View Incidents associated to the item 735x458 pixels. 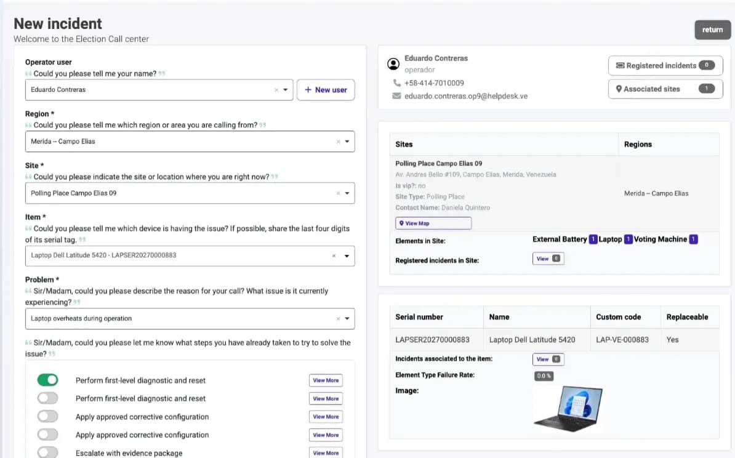pyautogui.click(x=548, y=359)
